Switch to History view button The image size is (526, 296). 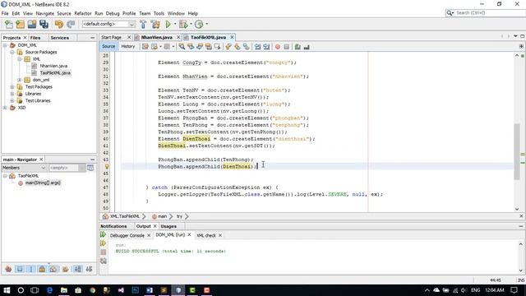pos(128,47)
